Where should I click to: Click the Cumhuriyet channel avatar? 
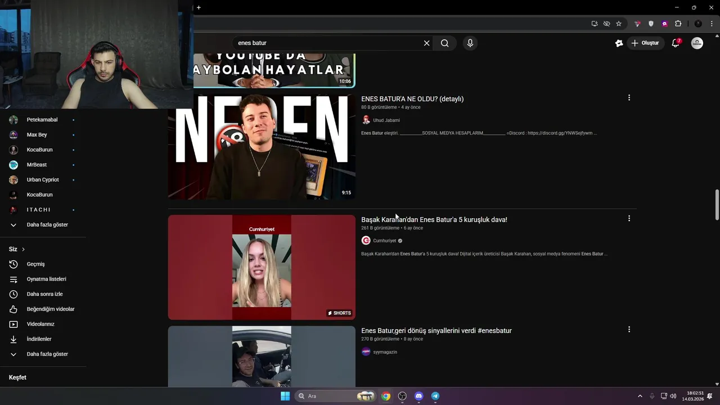366,240
